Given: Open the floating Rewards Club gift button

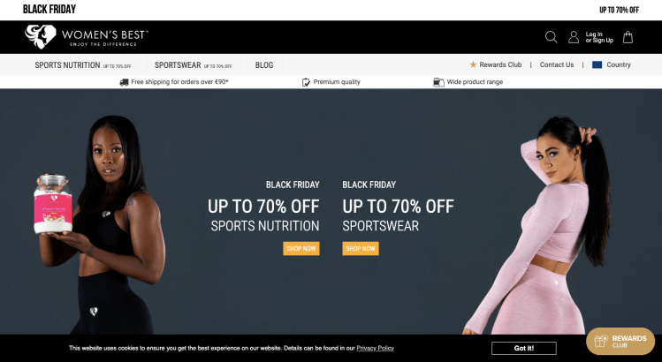Looking at the screenshot, I should pyautogui.click(x=620, y=342).
